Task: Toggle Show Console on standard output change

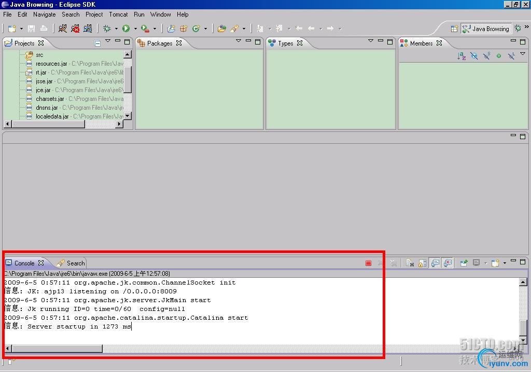Action: pos(435,263)
